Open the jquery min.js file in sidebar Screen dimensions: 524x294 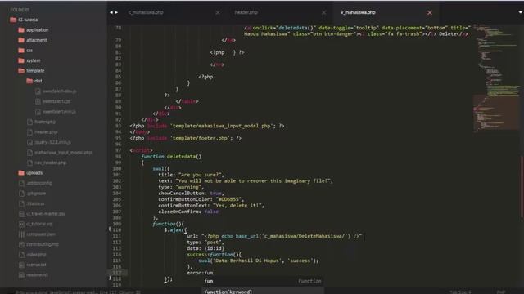point(52,142)
